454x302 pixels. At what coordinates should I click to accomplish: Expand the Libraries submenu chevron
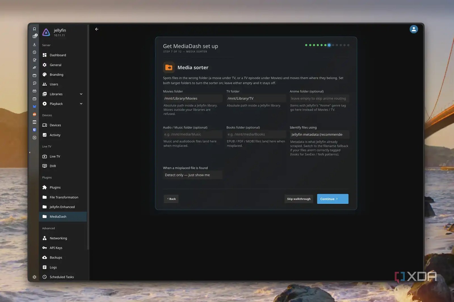(x=81, y=94)
